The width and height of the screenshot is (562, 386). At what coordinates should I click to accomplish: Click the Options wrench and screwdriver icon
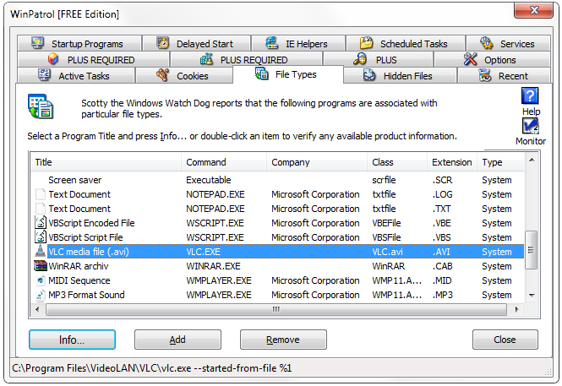click(470, 59)
